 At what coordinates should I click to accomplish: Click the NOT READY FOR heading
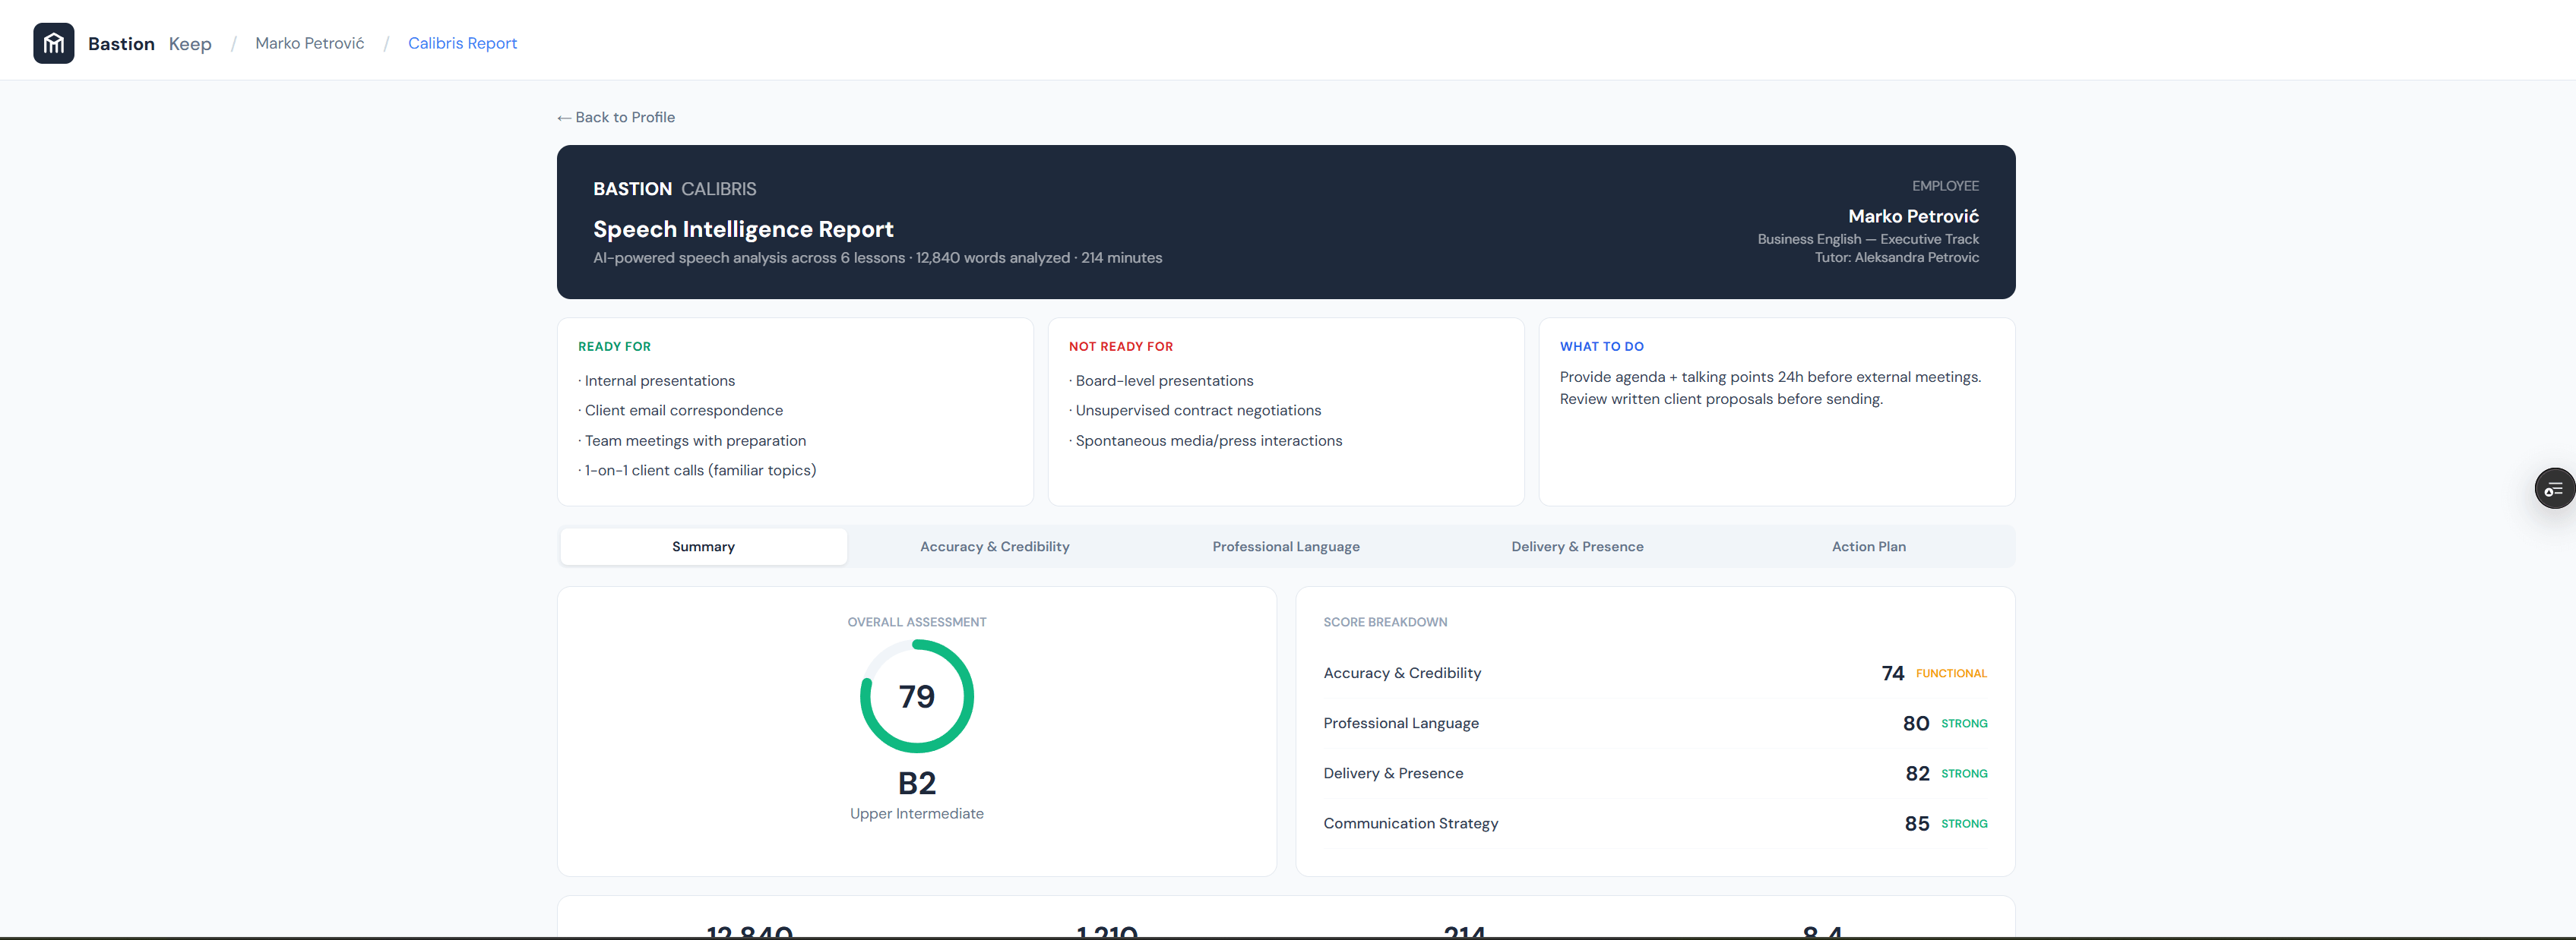1120,345
